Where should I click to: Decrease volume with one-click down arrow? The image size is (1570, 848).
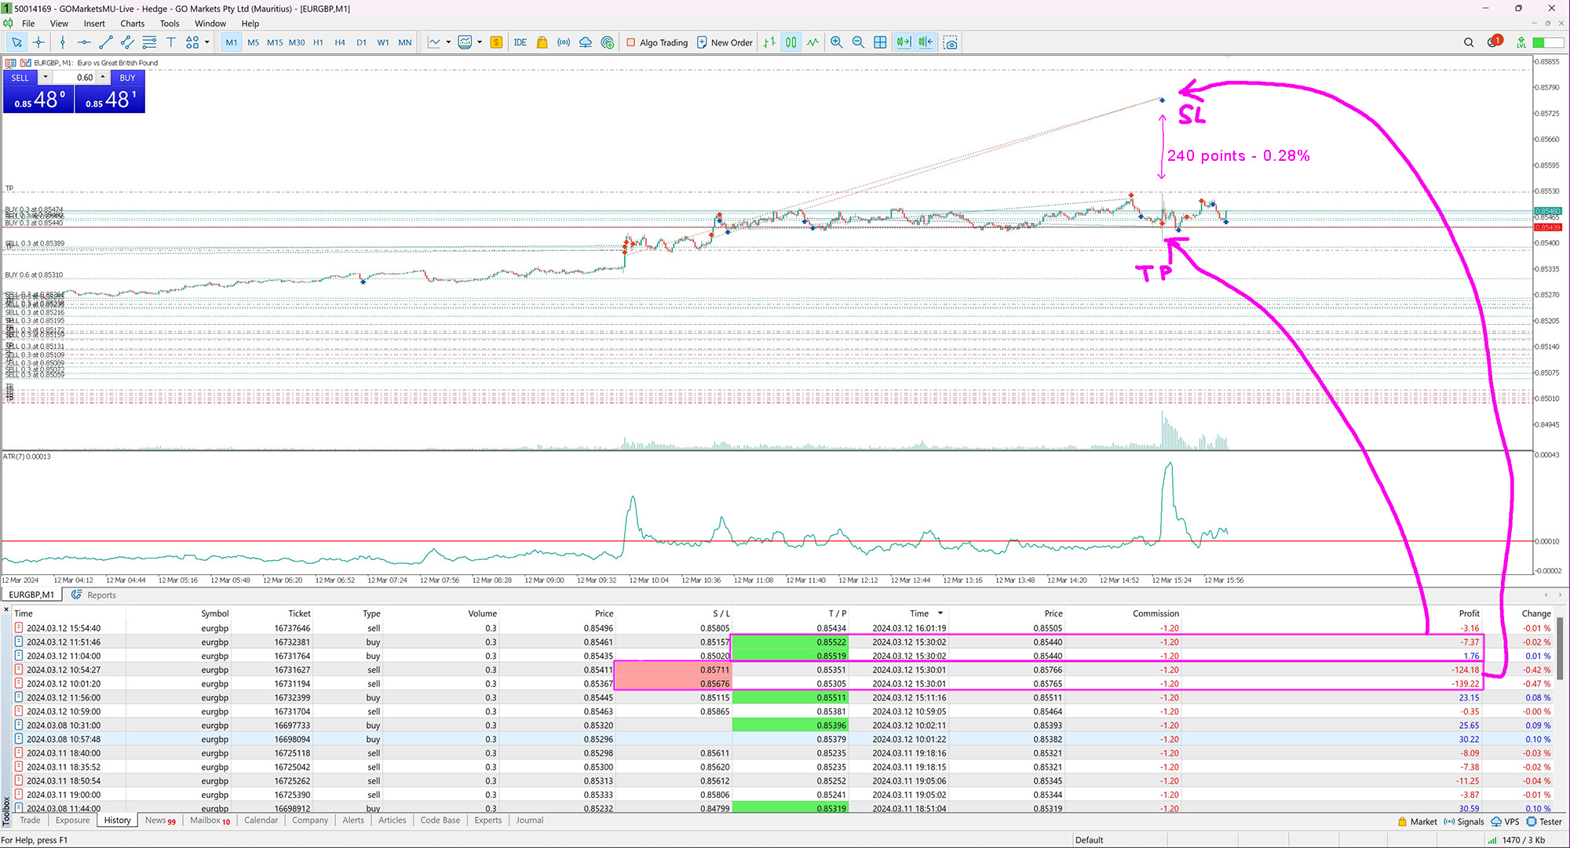click(46, 77)
